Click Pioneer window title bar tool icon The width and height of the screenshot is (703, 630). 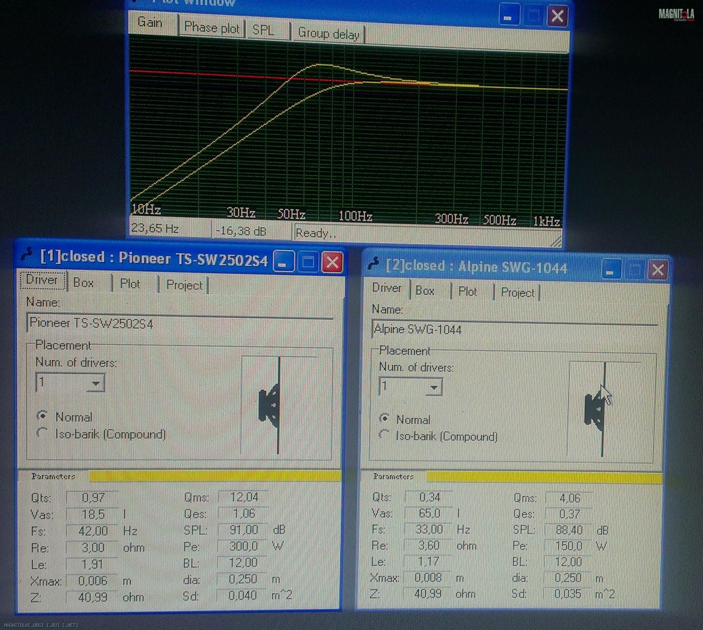click(x=26, y=254)
